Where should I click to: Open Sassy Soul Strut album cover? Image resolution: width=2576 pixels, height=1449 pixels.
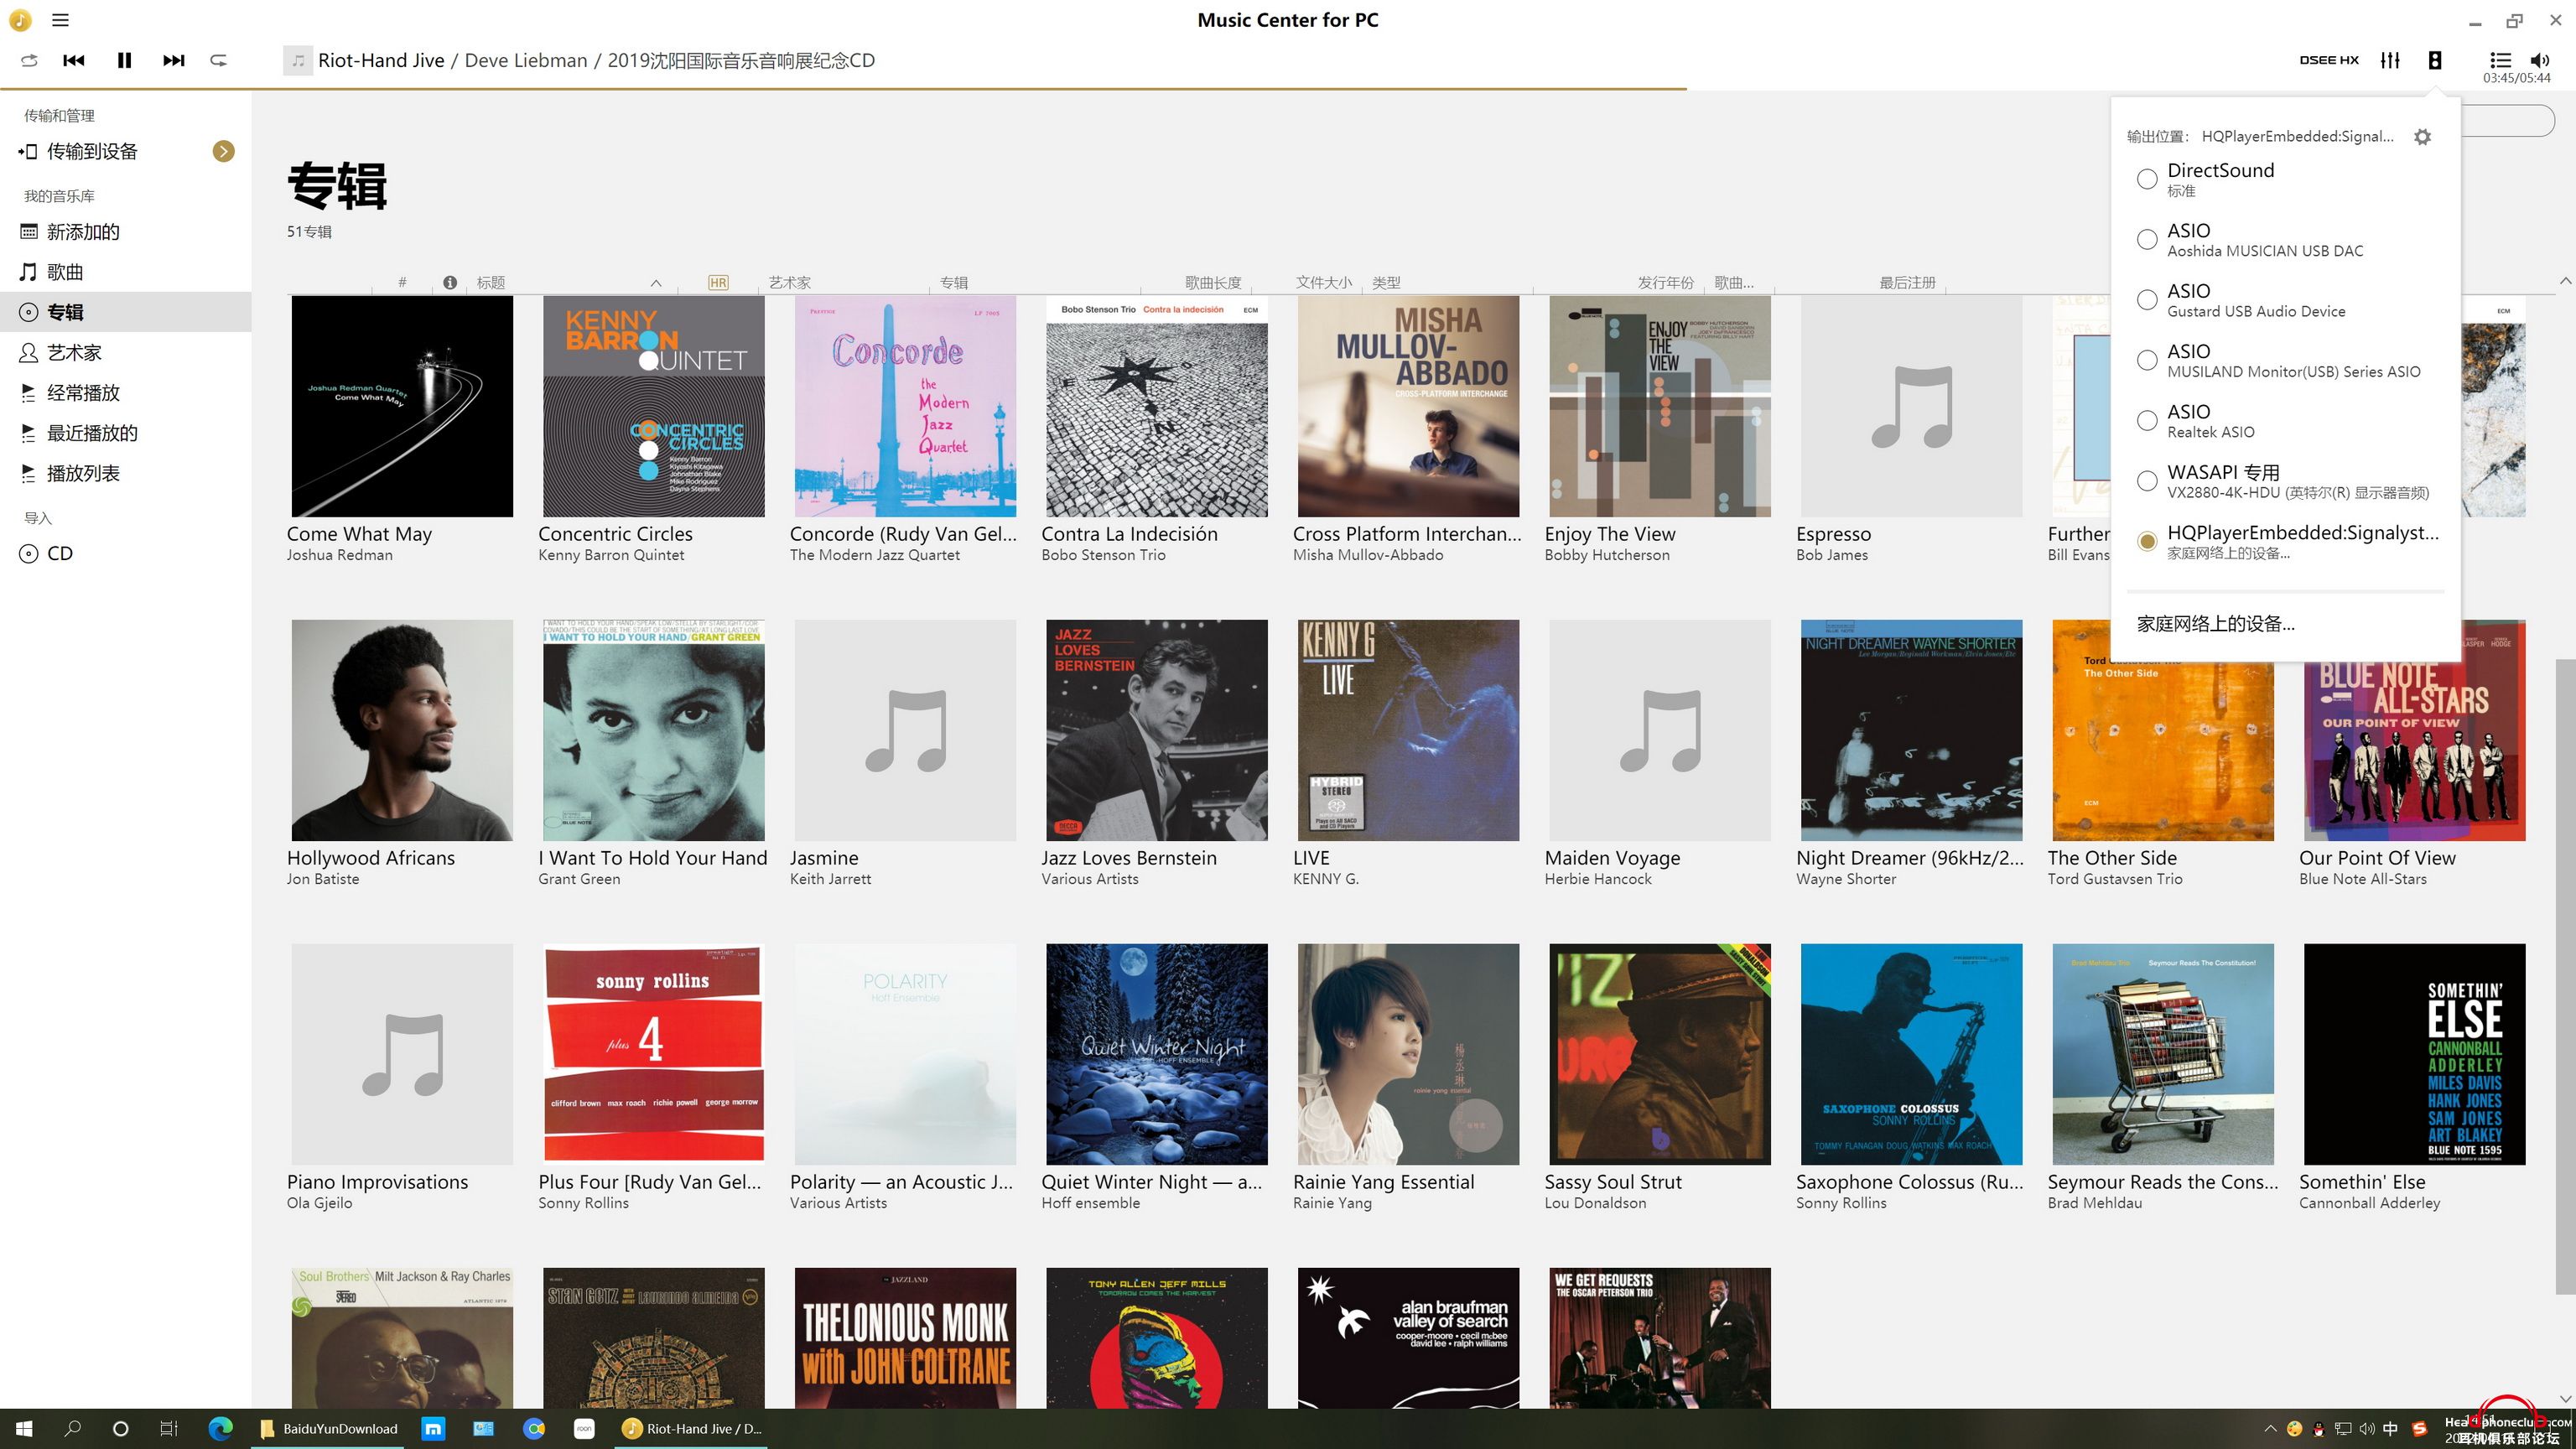pyautogui.click(x=1660, y=1054)
